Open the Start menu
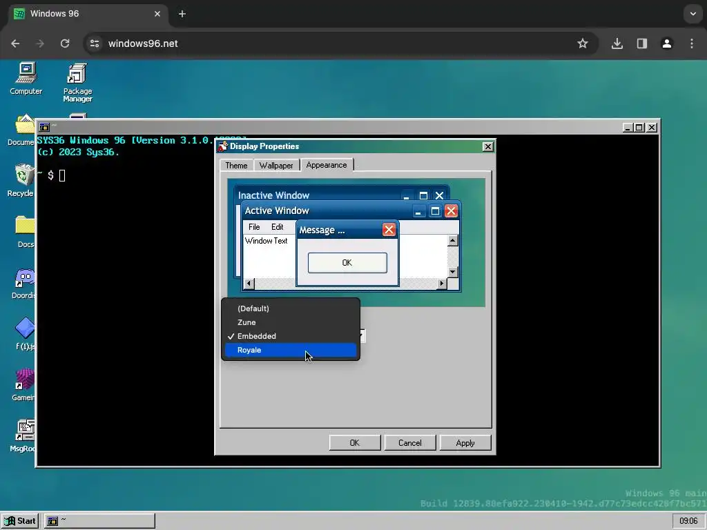The width and height of the screenshot is (707, 530). click(x=20, y=521)
